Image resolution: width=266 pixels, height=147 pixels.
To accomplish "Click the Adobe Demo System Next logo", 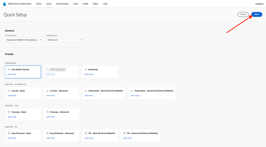I will (5, 4).
